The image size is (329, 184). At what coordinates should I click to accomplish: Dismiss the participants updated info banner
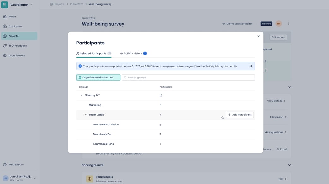pyautogui.click(x=251, y=66)
